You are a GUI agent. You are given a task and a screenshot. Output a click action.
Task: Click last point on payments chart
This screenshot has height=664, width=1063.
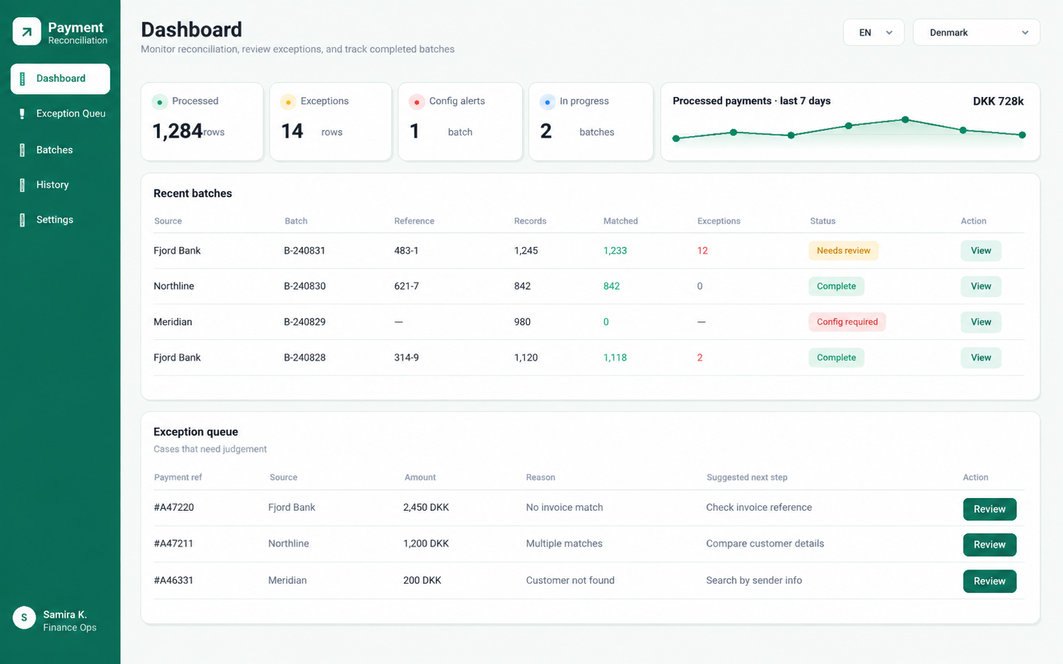coord(1021,135)
